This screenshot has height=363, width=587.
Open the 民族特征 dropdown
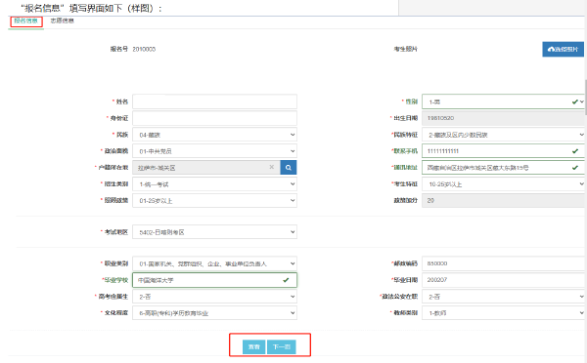point(504,135)
